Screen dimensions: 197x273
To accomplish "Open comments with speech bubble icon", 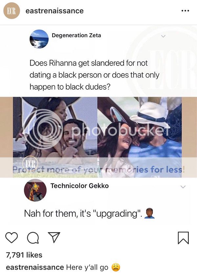I will [x=33, y=238].
